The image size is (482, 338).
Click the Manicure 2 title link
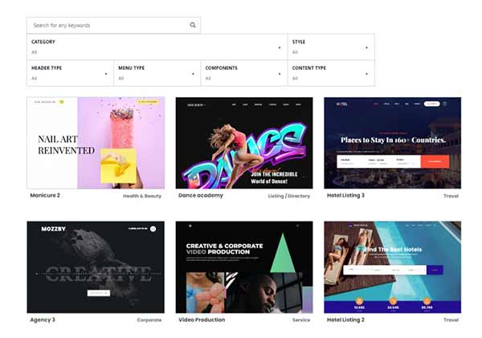coord(43,195)
